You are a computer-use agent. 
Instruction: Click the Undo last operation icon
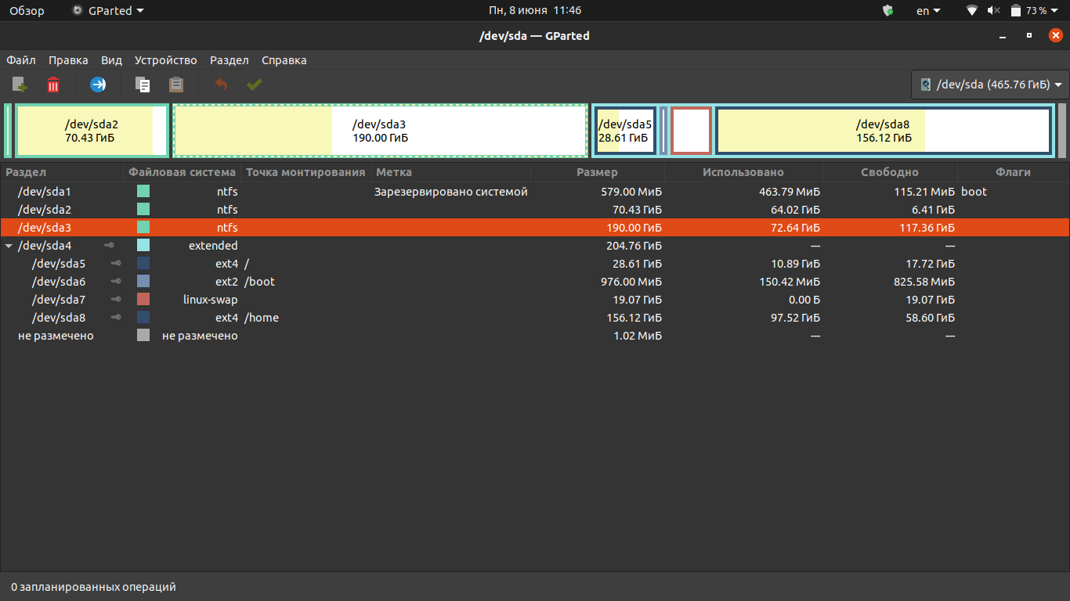tap(221, 85)
